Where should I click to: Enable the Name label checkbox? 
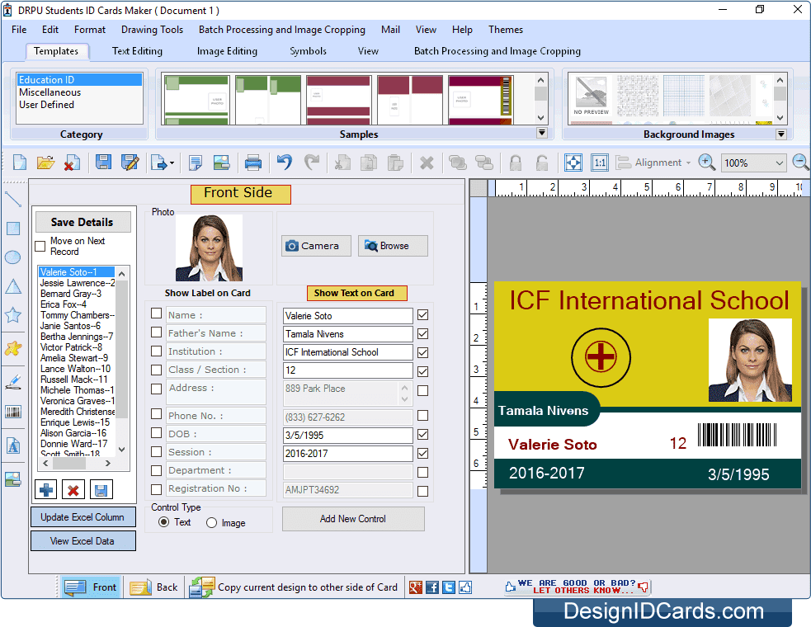156,313
